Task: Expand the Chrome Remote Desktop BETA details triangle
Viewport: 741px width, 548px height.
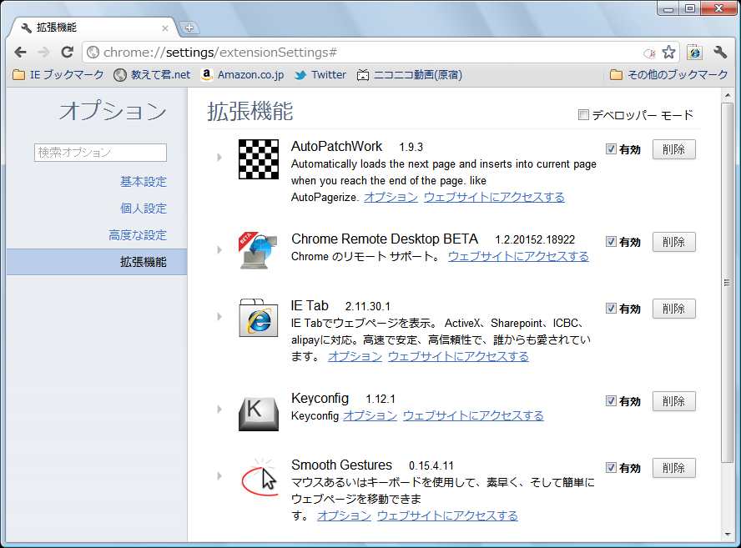Action: pyautogui.click(x=219, y=249)
